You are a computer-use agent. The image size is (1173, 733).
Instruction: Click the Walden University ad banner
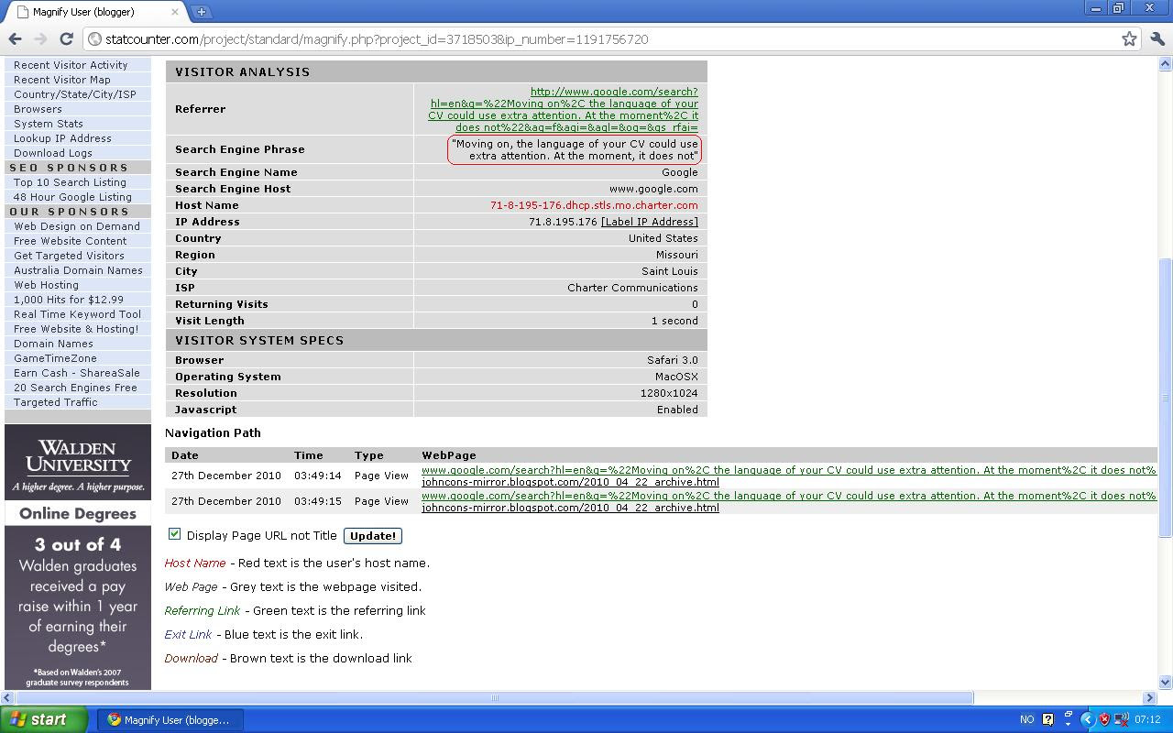point(78,556)
